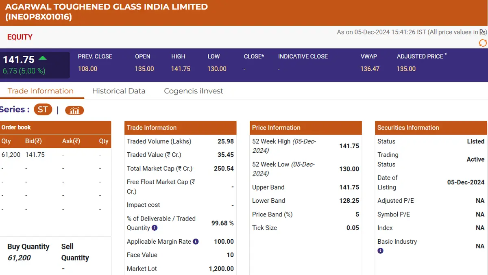488x275 pixels.
Task: Click the Total Market Cap value 250.54
Action: (x=224, y=168)
